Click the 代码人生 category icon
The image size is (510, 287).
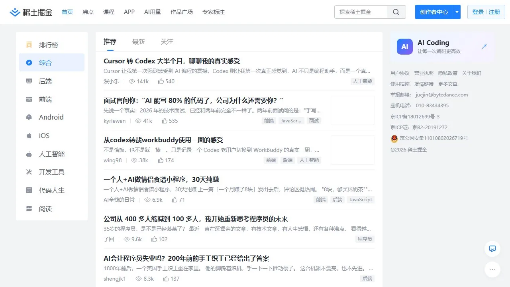[x=29, y=190]
